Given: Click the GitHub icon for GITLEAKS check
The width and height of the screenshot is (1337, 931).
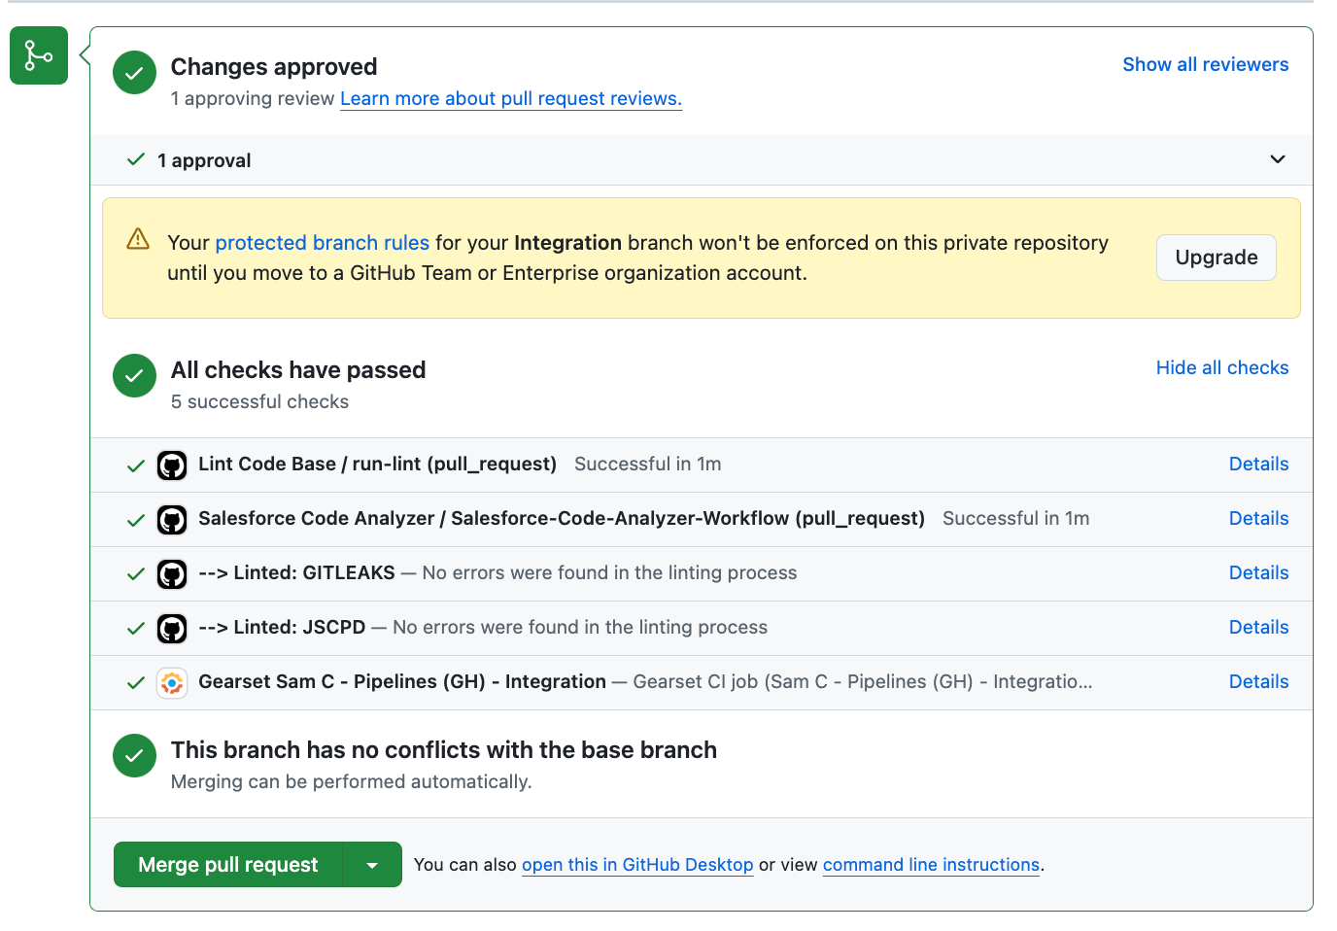Looking at the screenshot, I should [172, 574].
